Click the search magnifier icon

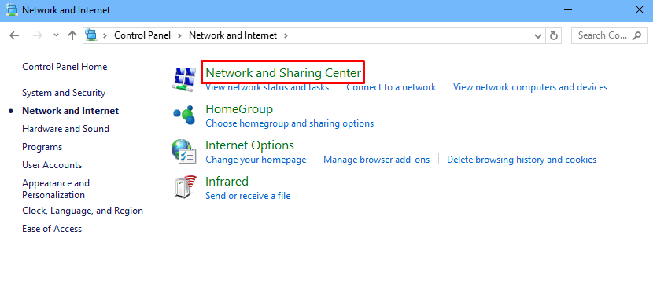point(637,35)
